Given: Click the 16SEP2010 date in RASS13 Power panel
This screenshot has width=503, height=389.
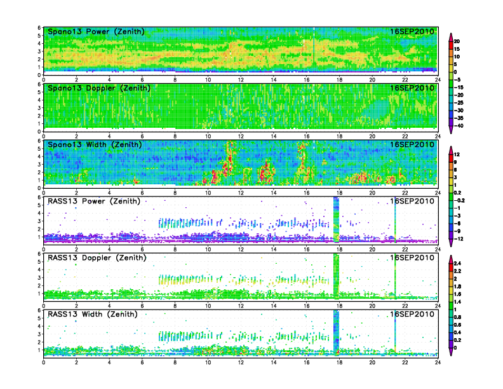Looking at the screenshot, I should click(412, 201).
